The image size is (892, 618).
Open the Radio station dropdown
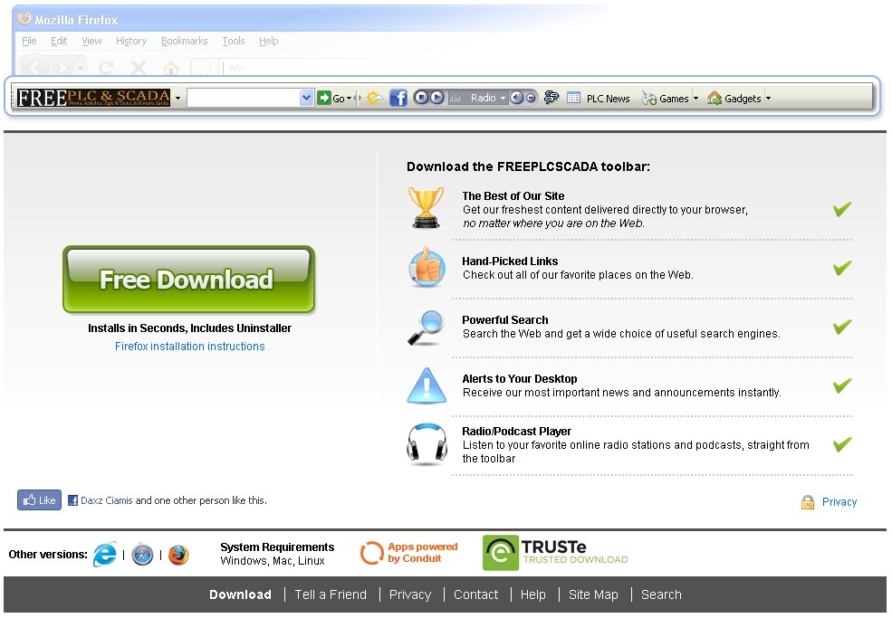(x=503, y=99)
